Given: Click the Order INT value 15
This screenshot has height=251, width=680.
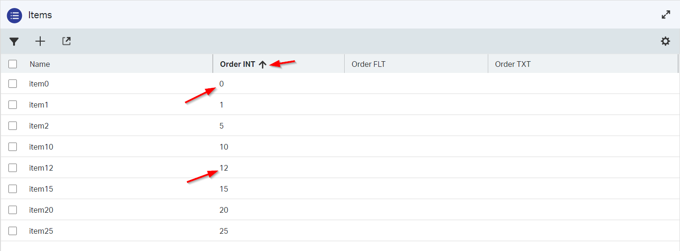Looking at the screenshot, I should pos(224,189).
